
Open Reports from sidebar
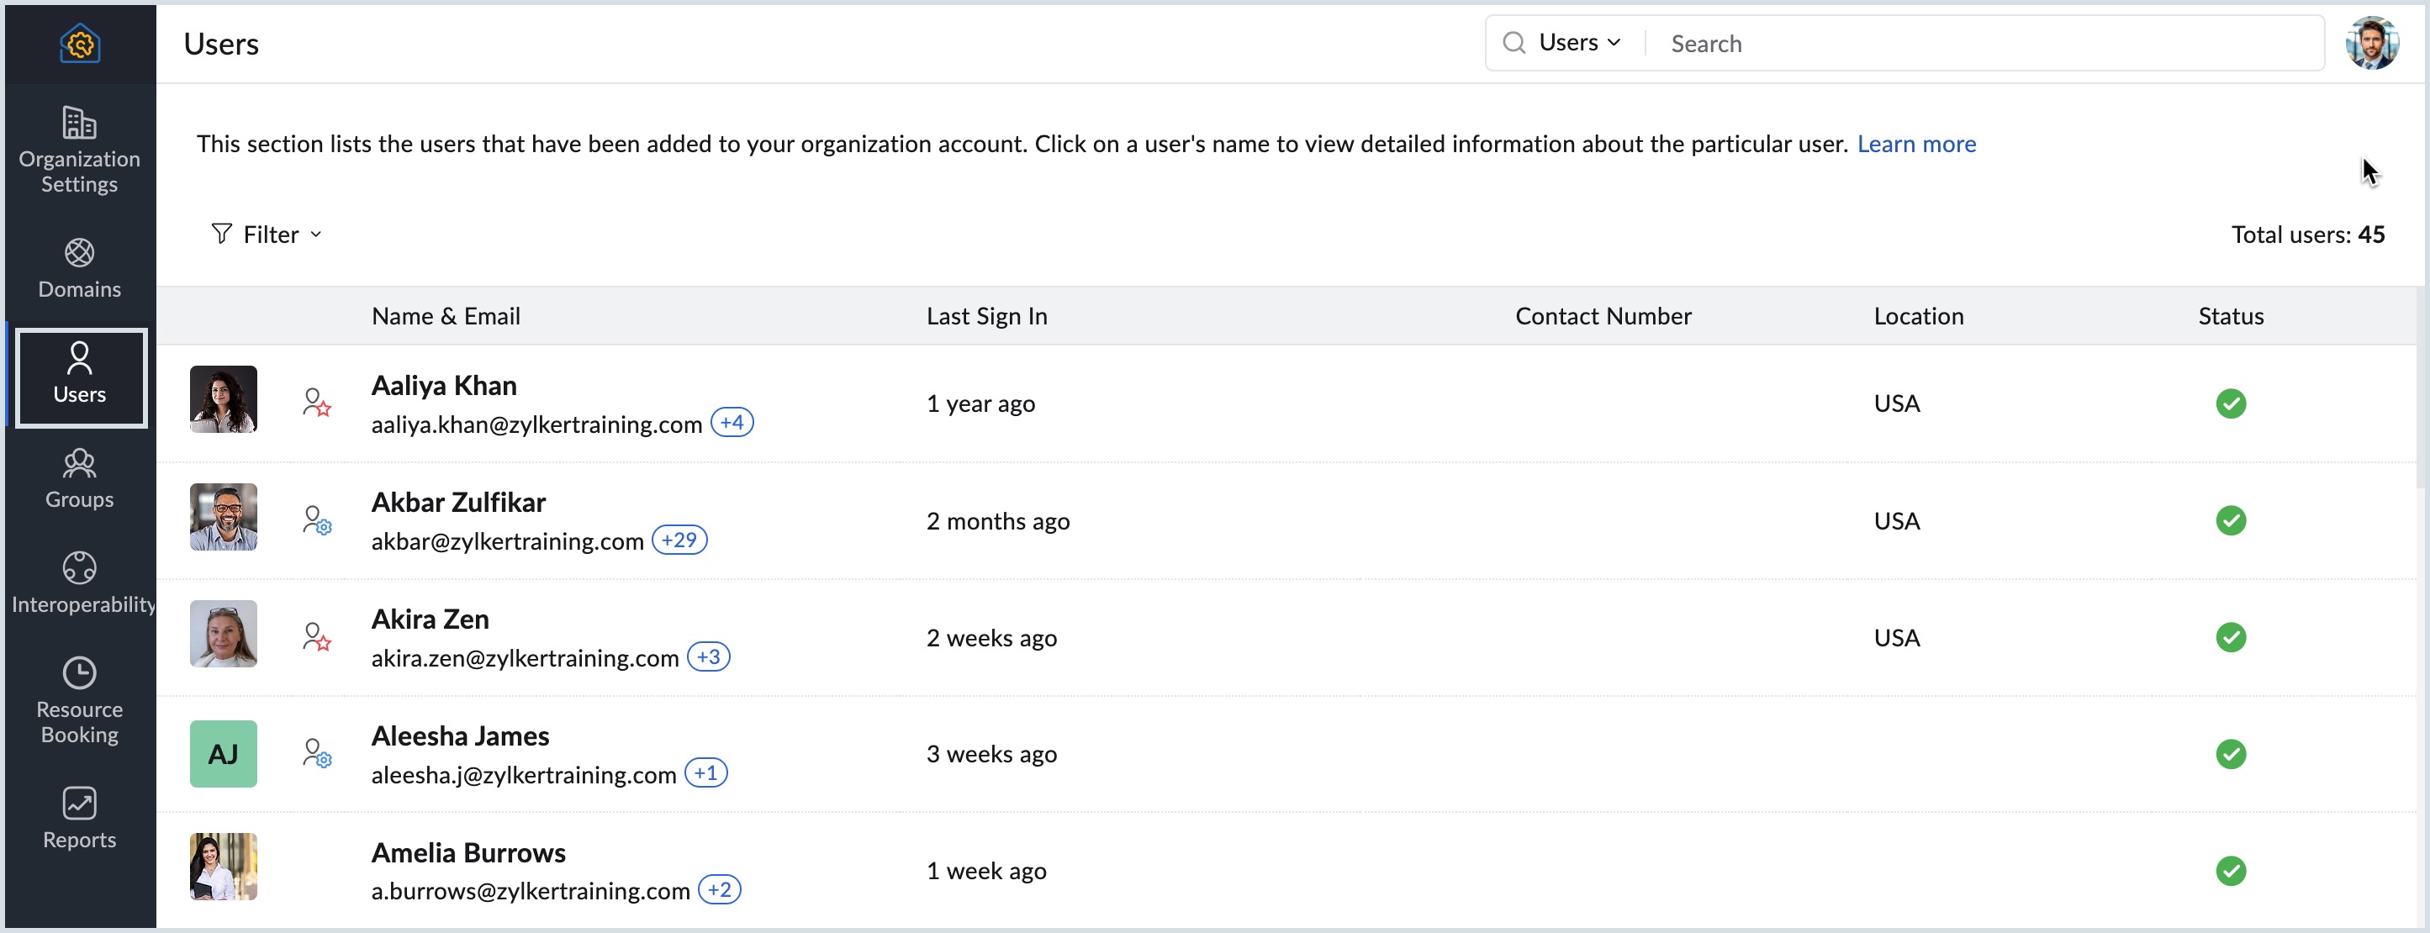point(79,818)
